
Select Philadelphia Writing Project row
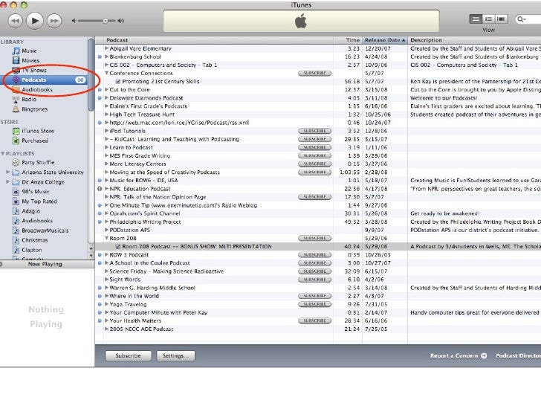[x=318, y=222]
